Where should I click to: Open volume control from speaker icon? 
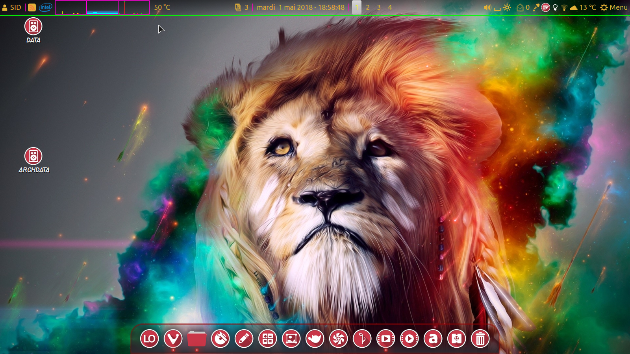(x=487, y=7)
